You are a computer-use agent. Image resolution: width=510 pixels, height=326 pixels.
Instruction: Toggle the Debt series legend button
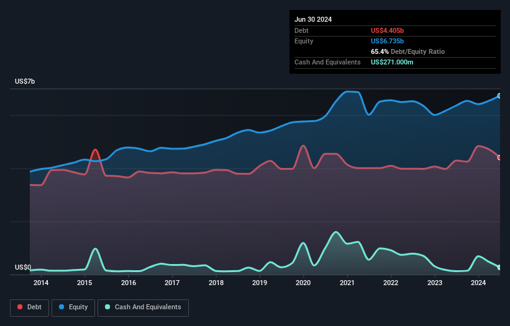pyautogui.click(x=30, y=307)
